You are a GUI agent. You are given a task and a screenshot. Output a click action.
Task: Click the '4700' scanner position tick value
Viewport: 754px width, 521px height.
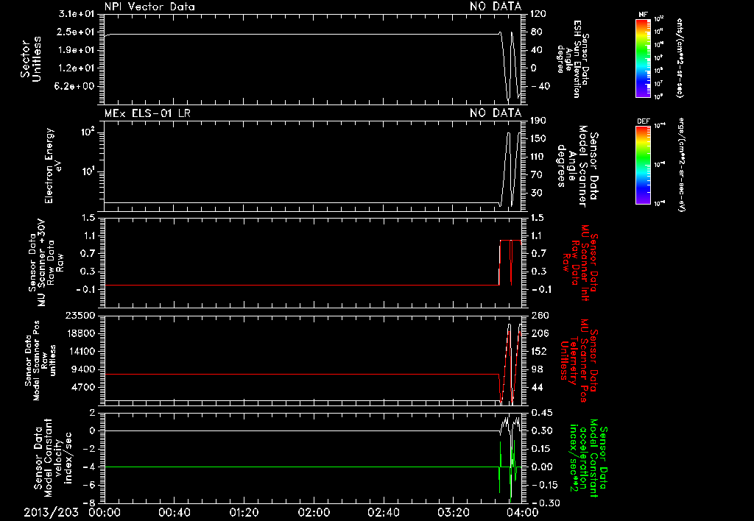(83, 387)
